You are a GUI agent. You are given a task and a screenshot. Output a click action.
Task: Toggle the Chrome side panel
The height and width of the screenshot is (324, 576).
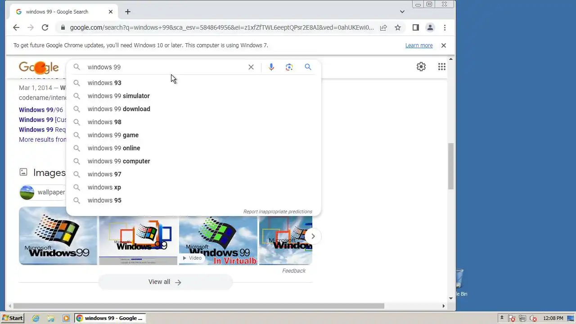coord(416,27)
